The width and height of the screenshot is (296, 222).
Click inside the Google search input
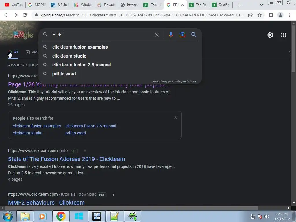102,35
